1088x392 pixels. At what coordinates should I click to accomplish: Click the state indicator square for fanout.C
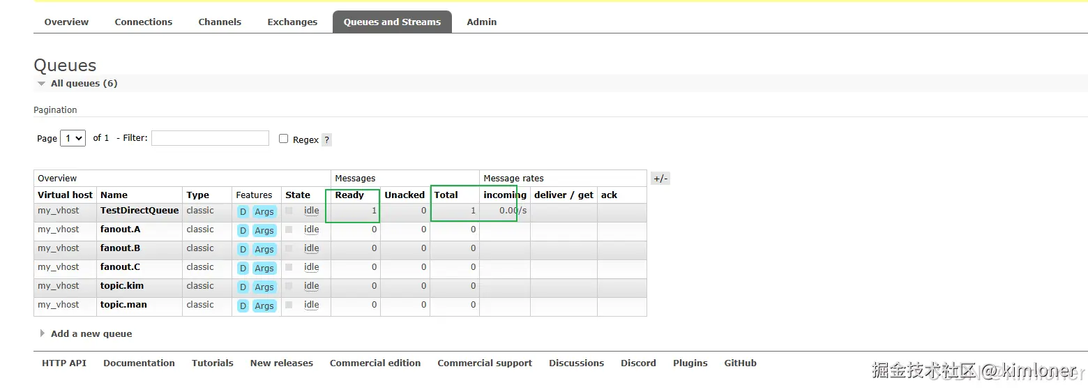(x=289, y=267)
